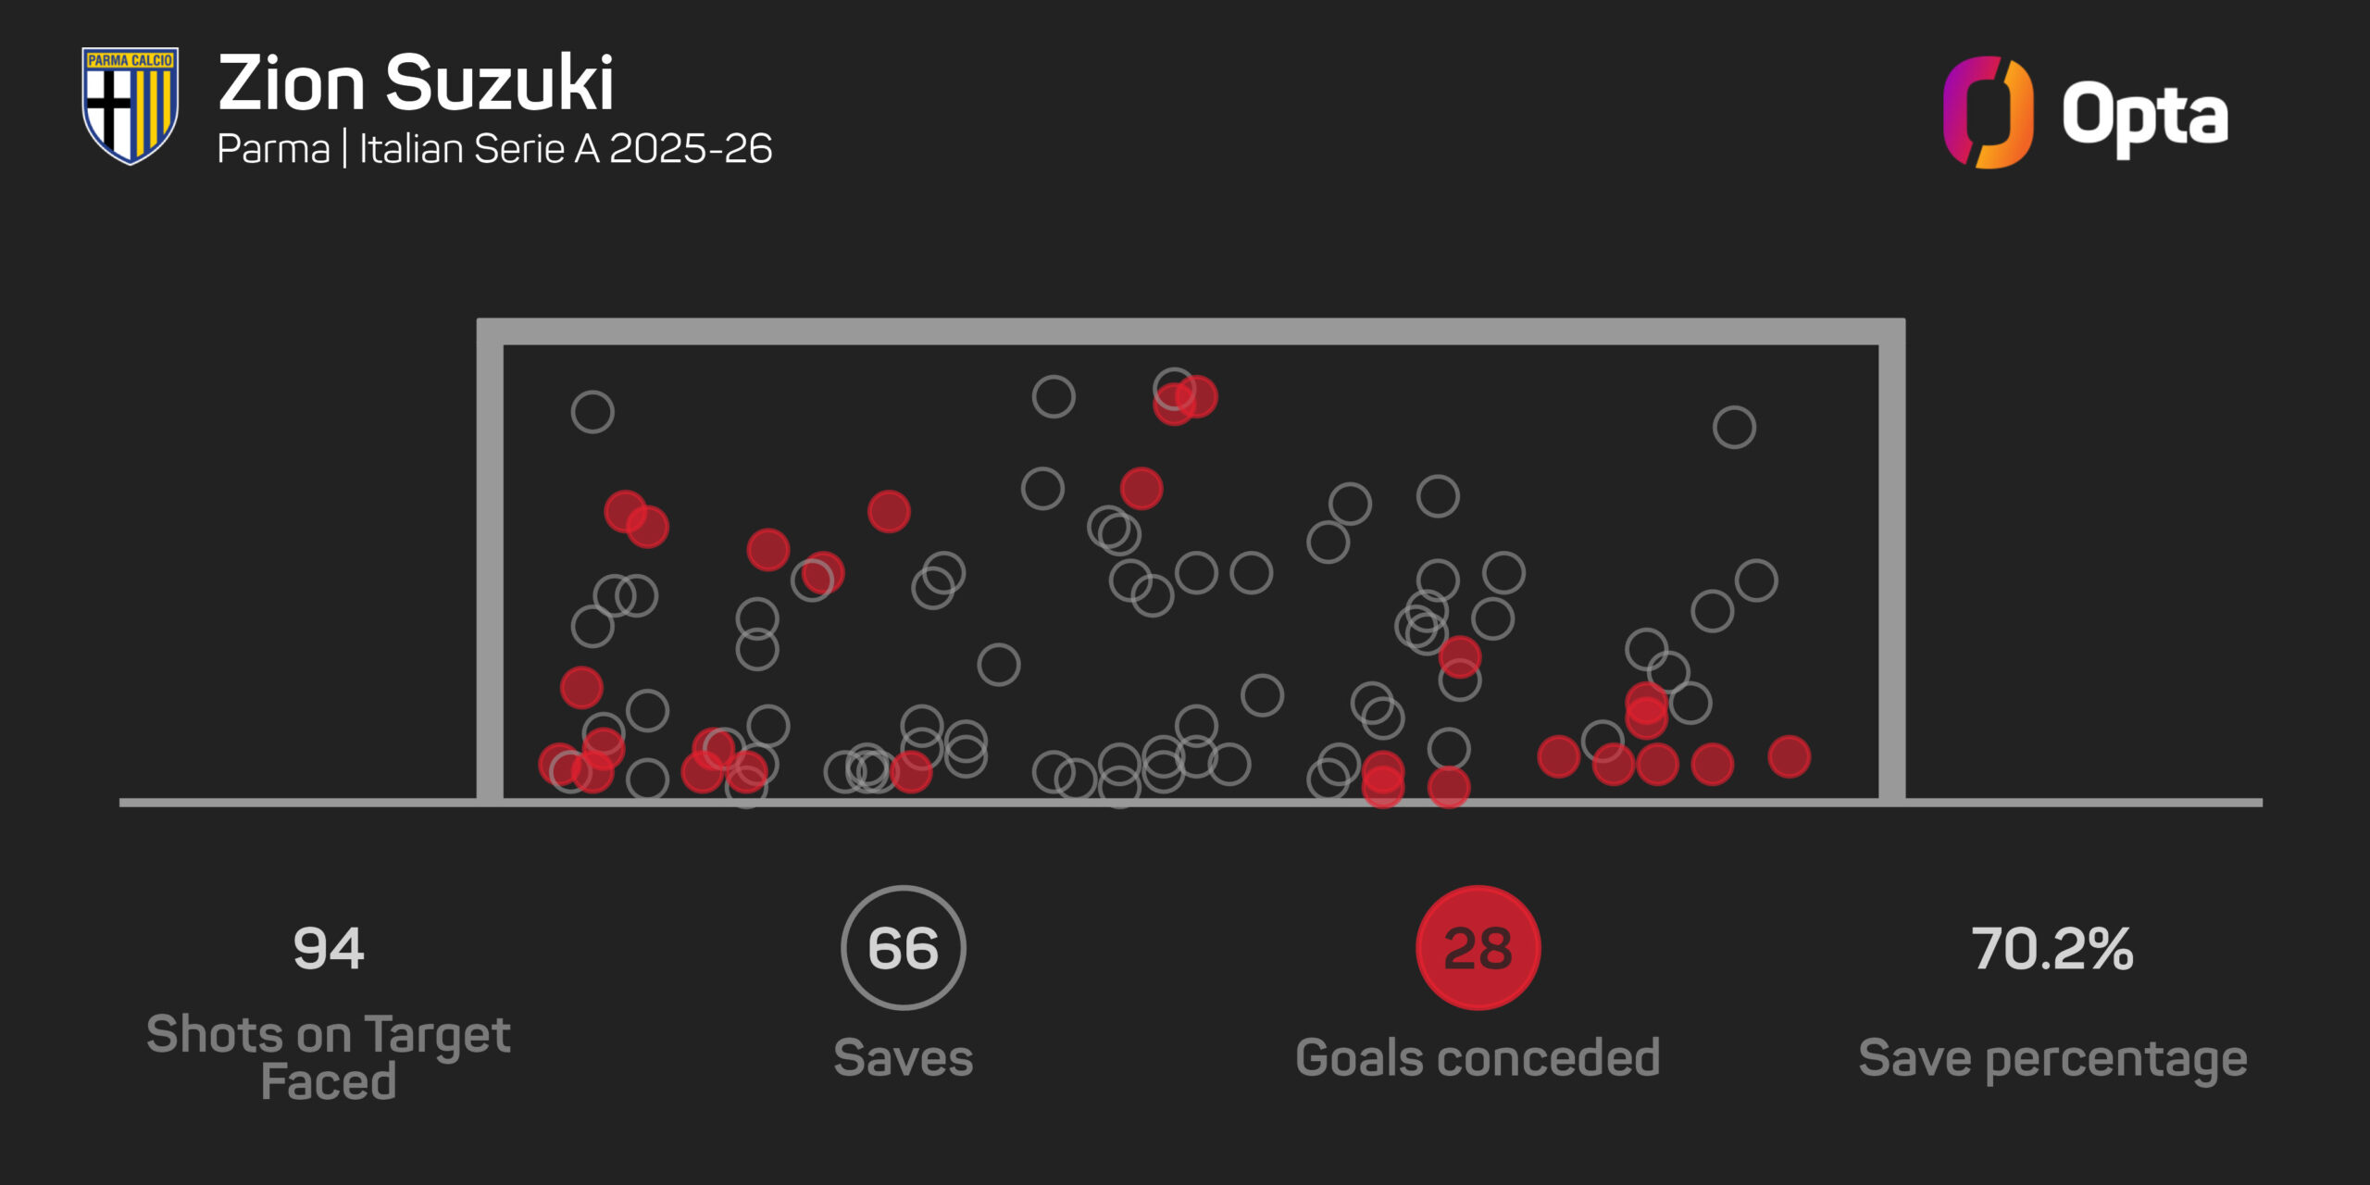Select the save marker in top-left goal corner
The image size is (2370, 1185).
592,412
